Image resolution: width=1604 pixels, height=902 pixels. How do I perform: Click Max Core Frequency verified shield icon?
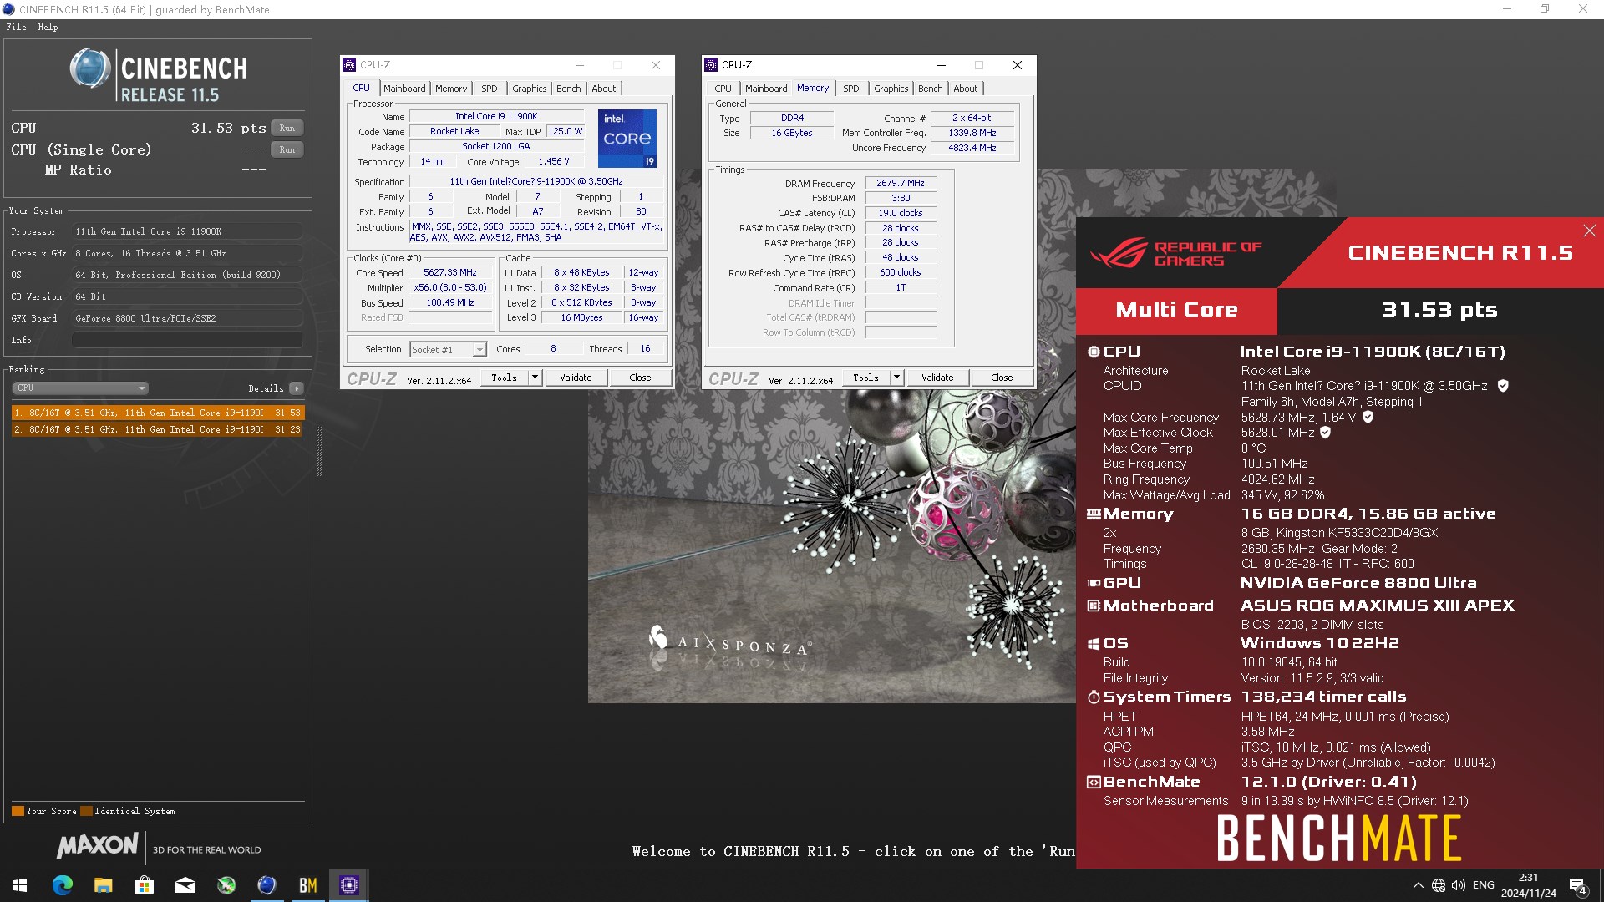[1368, 417]
